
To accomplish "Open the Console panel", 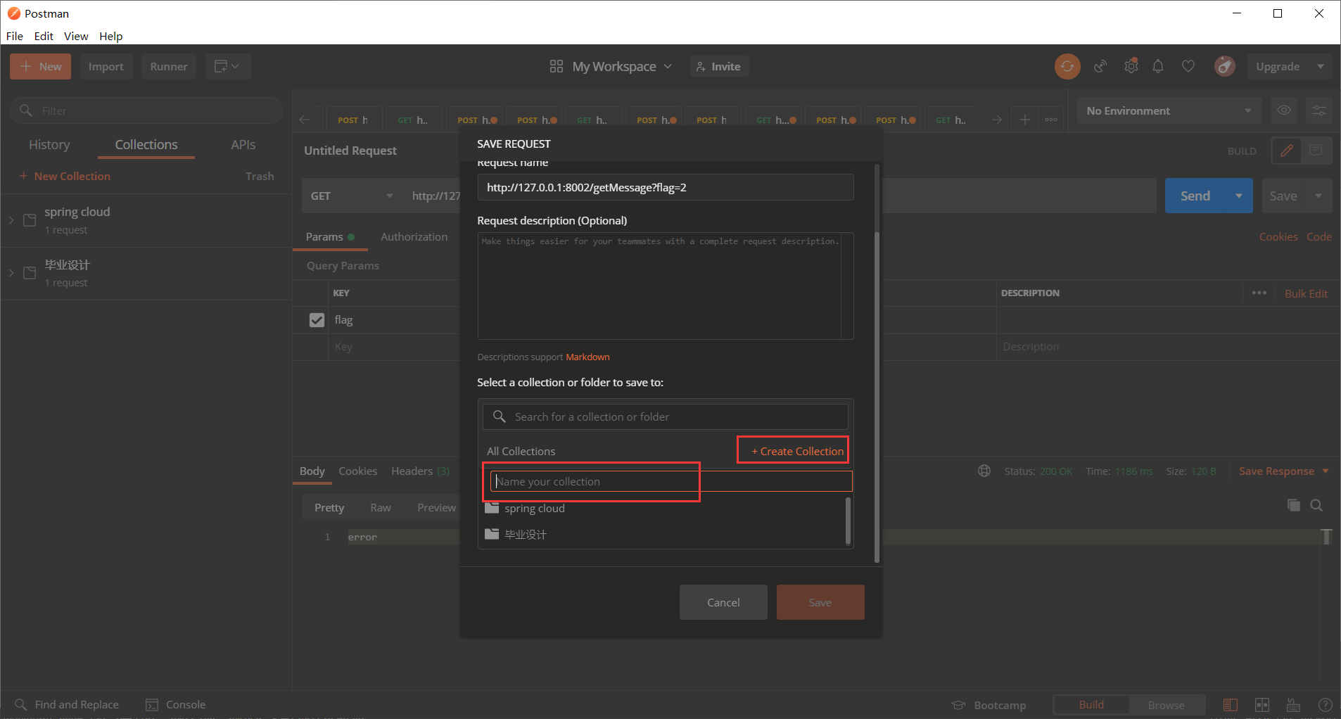I will [176, 704].
